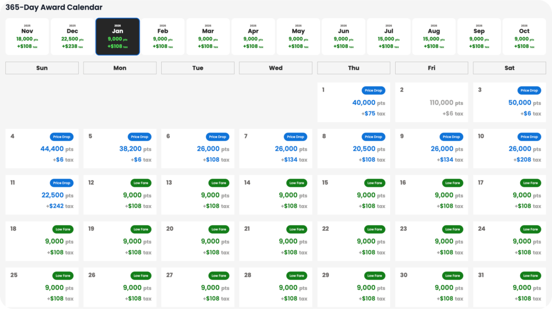Click the Price Drop badge on January 11

[x=61, y=183]
